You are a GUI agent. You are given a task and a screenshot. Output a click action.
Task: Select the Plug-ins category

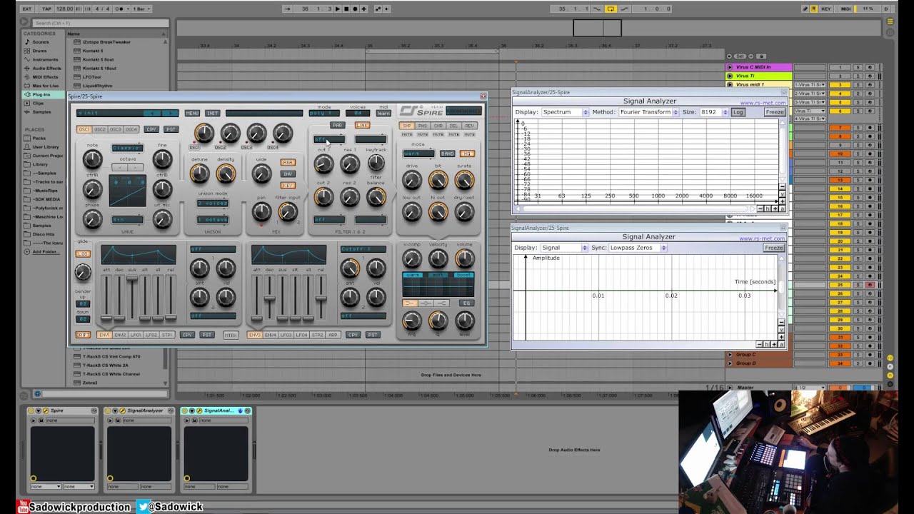(x=43, y=94)
